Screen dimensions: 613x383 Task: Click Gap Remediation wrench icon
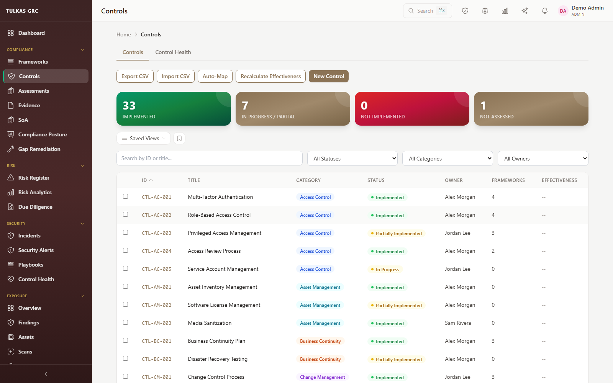[x=11, y=149]
